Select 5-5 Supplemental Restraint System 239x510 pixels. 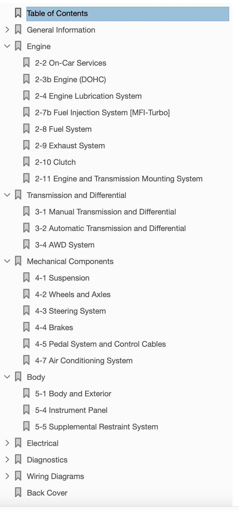click(96, 427)
